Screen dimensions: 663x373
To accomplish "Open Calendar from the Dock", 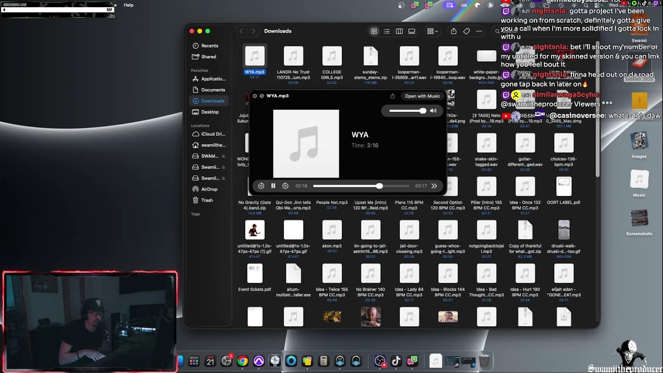I will pyautogui.click(x=210, y=361).
